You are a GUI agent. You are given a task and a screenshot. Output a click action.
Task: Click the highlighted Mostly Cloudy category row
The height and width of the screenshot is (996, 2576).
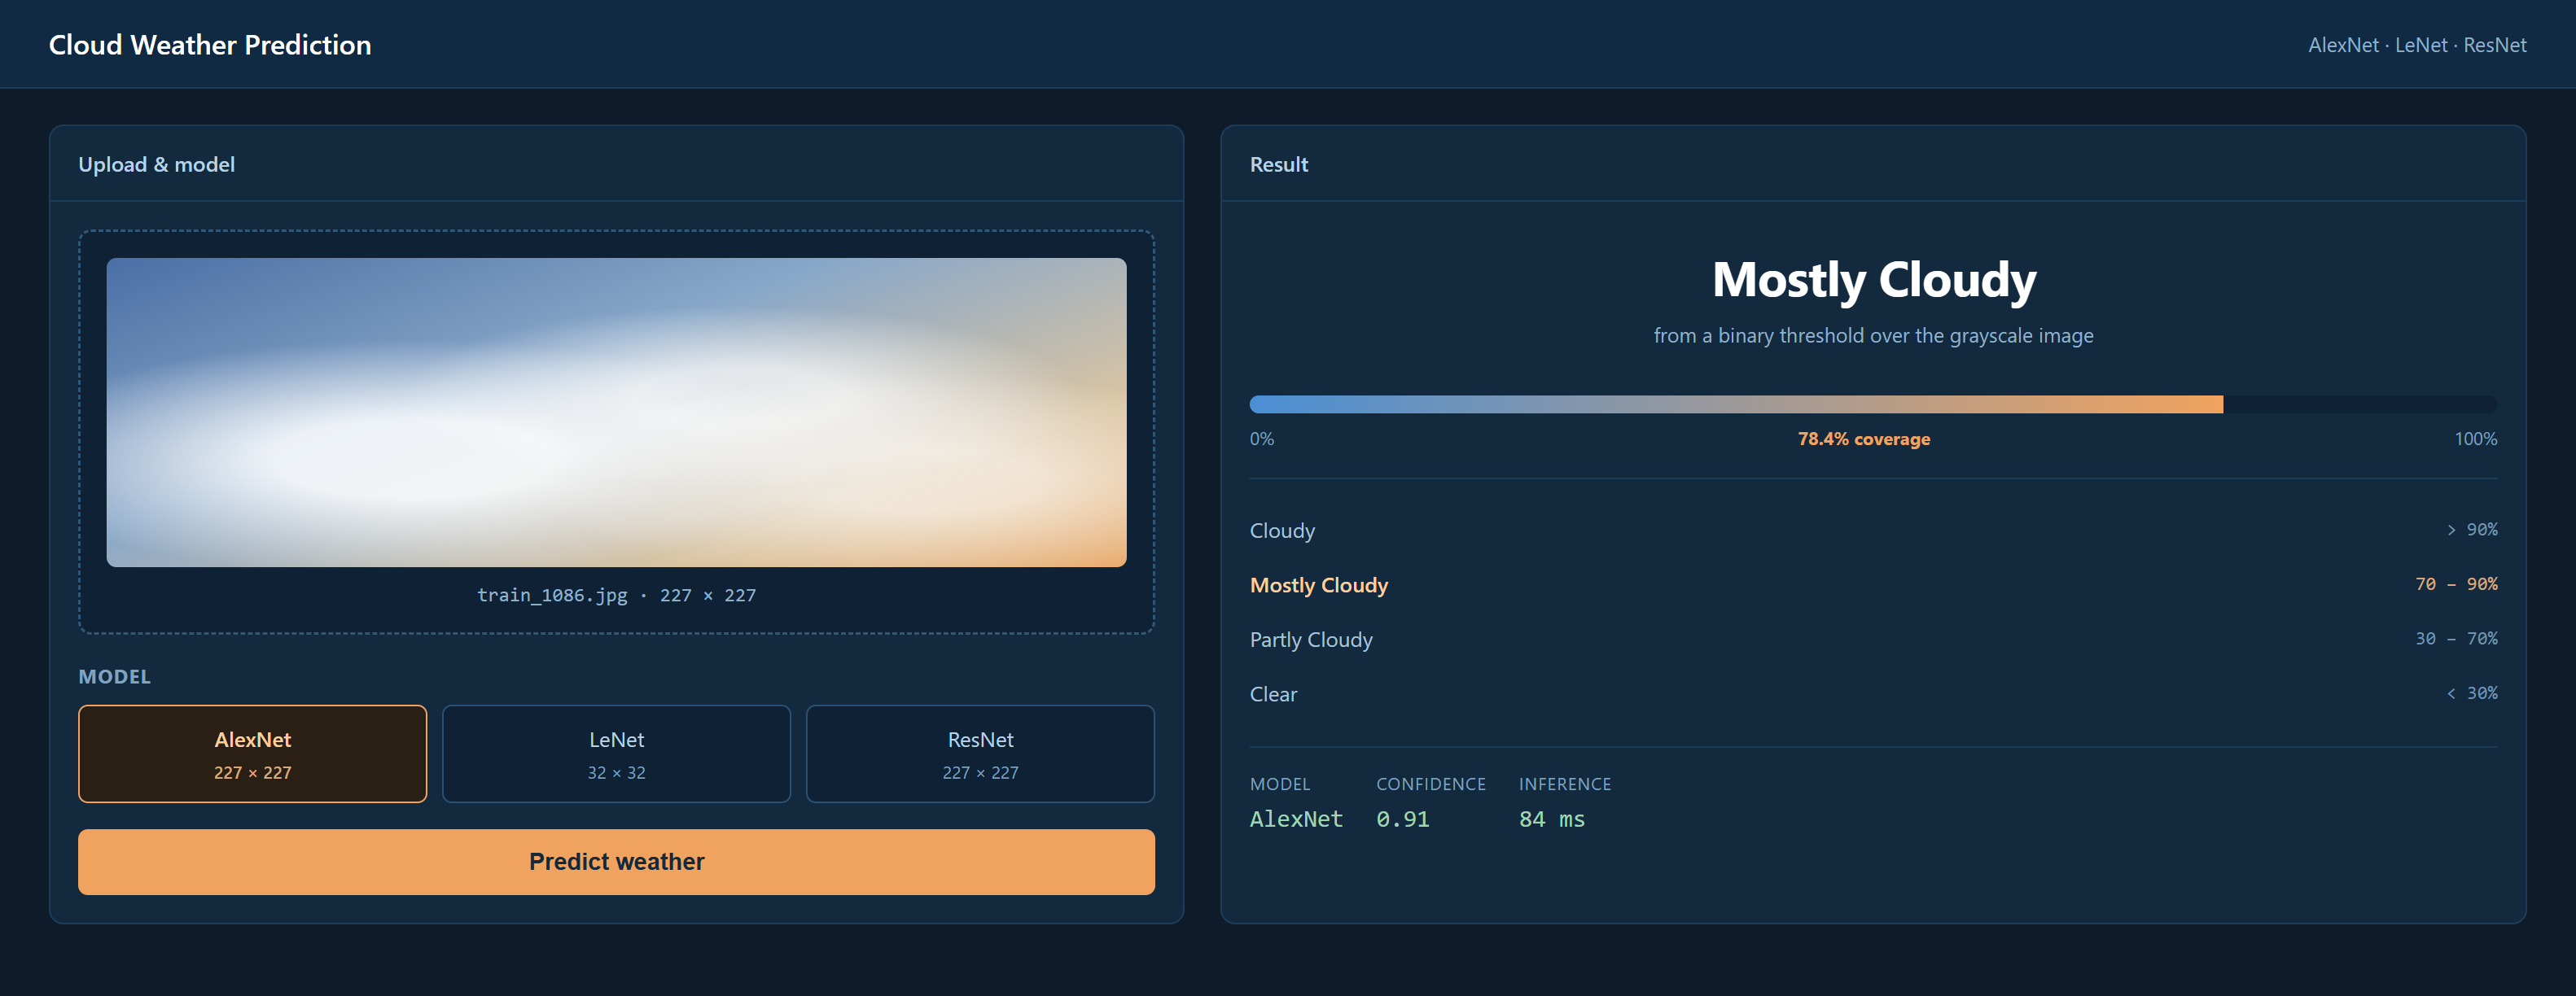(x=1873, y=584)
